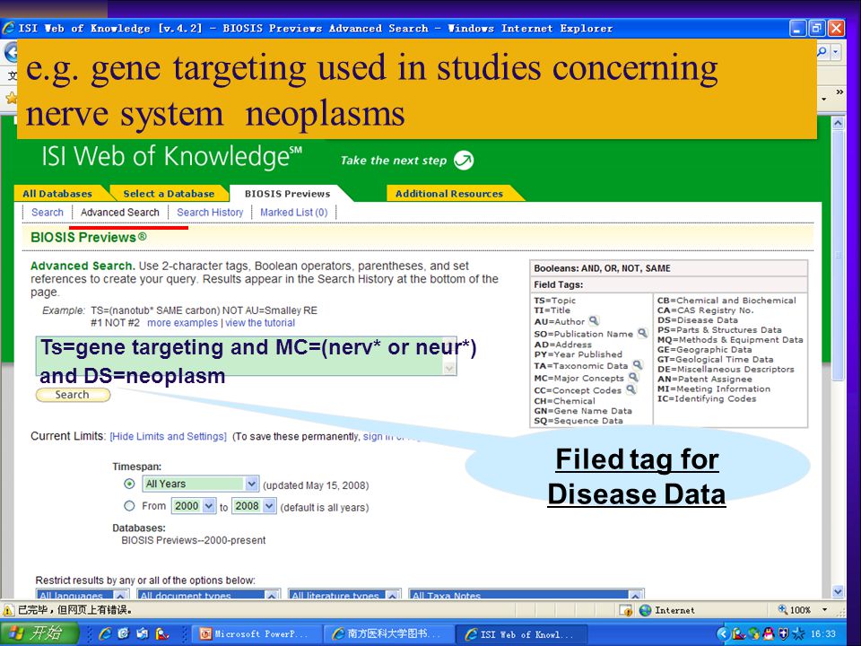Click the page error warning icon in status bar
861x646 pixels.
8,610
